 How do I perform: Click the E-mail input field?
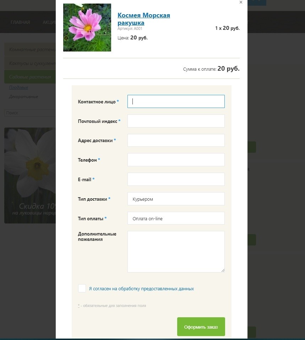click(x=176, y=179)
